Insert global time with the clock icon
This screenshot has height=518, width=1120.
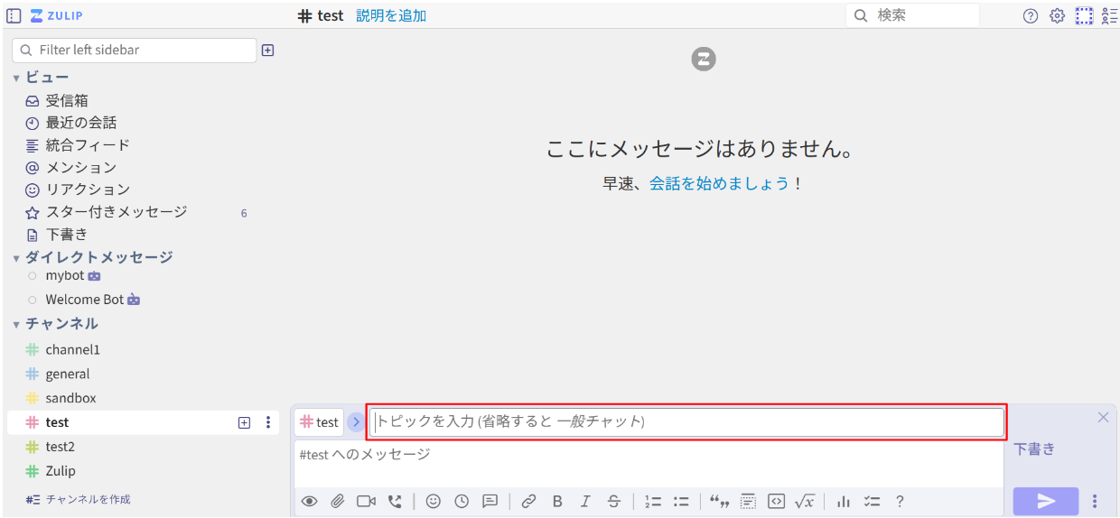click(x=462, y=502)
